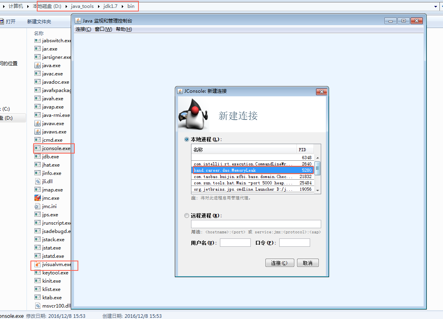Click bin in the address breadcrumb
The height and width of the screenshot is (319, 443).
point(131,6)
